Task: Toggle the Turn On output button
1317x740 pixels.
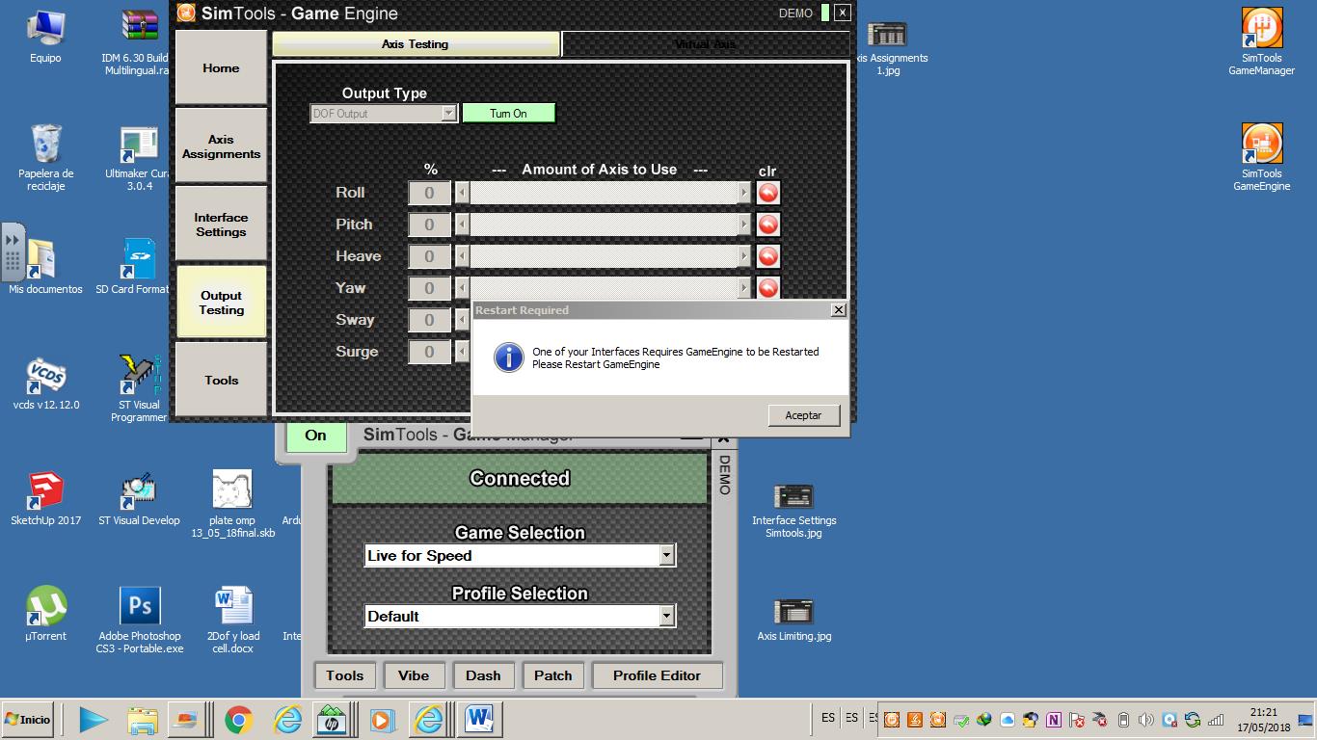Action: click(x=508, y=114)
